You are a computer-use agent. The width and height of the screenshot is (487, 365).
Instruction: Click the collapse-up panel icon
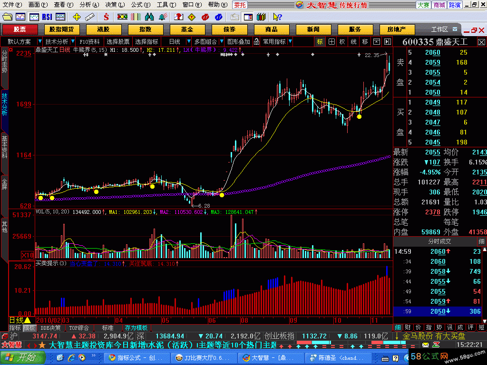(376, 42)
